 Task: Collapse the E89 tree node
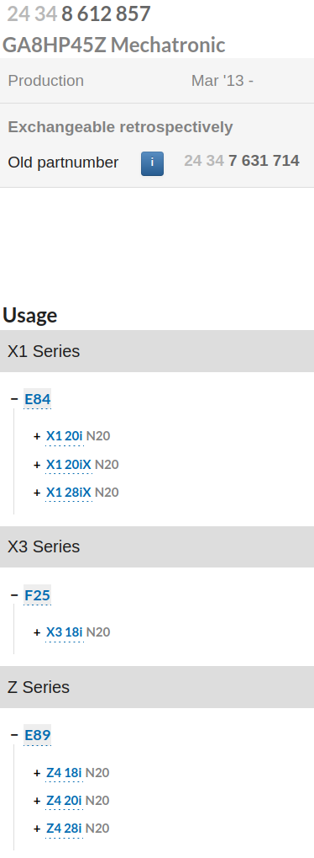click(15, 735)
